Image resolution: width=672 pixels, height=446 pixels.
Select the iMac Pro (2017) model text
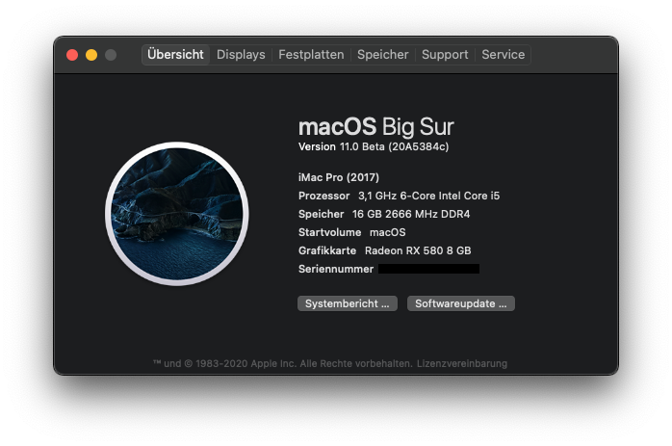(x=339, y=177)
